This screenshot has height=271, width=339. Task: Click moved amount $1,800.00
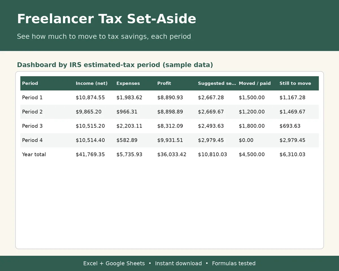[x=252, y=126]
